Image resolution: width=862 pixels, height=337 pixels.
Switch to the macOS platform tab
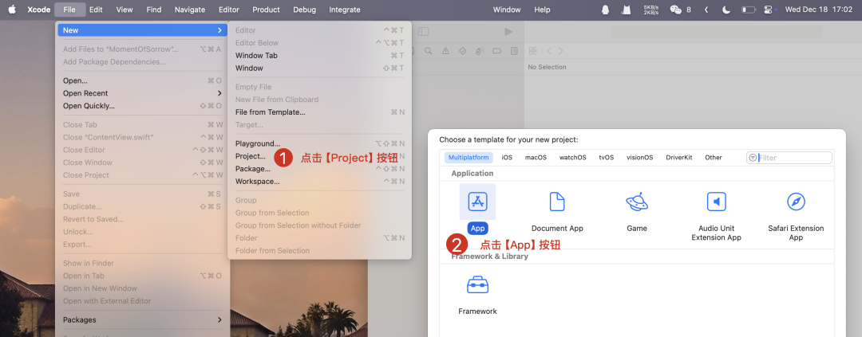(x=536, y=158)
